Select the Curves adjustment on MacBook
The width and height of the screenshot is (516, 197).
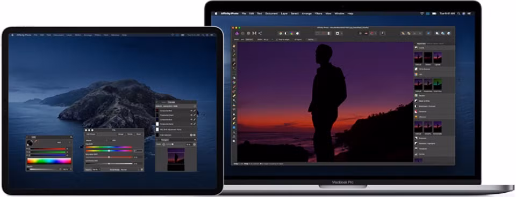pyautogui.click(x=434, y=154)
